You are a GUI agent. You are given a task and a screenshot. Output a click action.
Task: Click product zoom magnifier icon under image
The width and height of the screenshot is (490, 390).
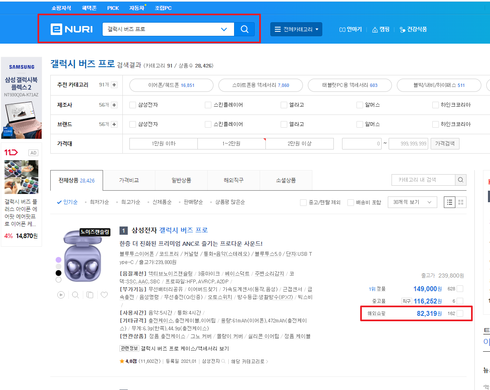coord(75,295)
